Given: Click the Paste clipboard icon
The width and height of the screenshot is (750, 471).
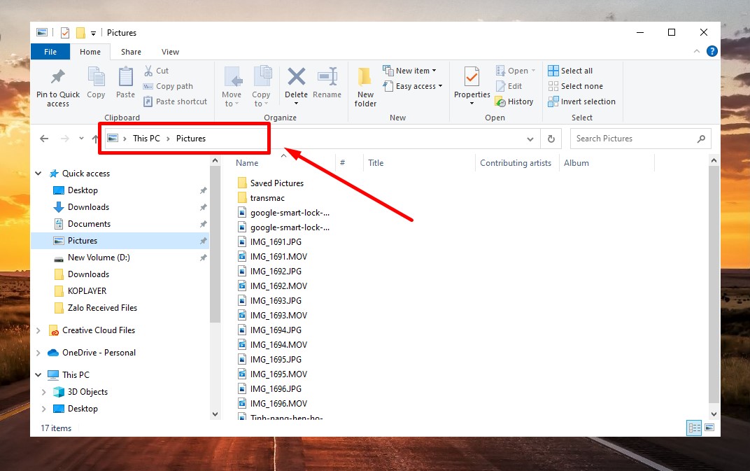Looking at the screenshot, I should coord(126,77).
